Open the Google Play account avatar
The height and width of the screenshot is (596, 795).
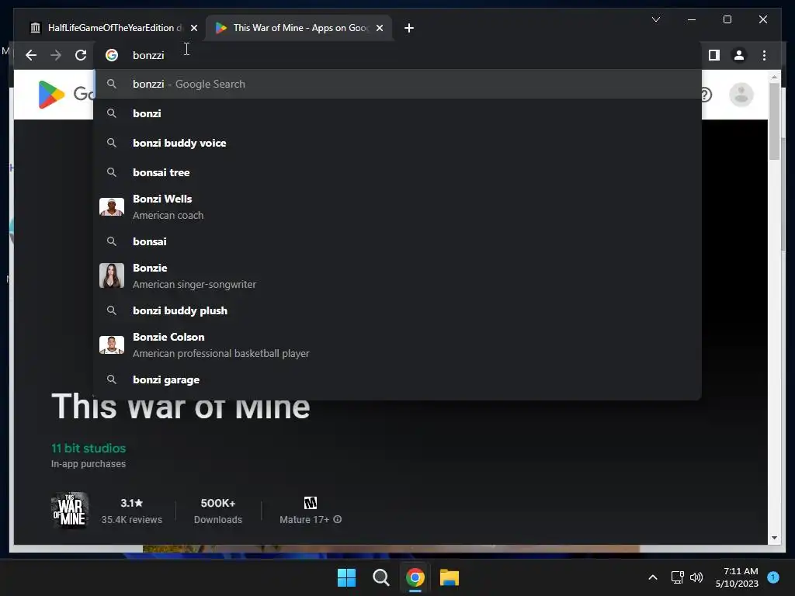pyautogui.click(x=741, y=95)
